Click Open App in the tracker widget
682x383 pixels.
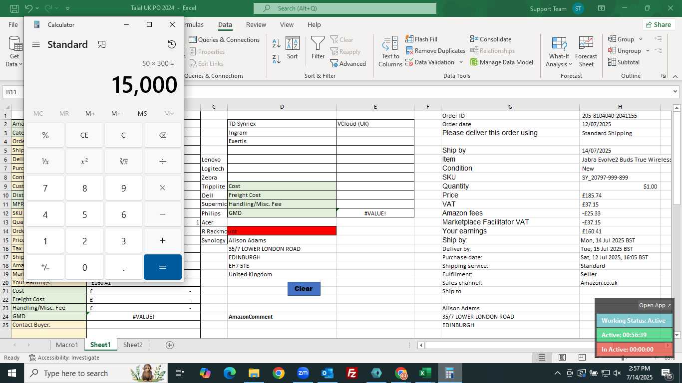(x=656, y=305)
